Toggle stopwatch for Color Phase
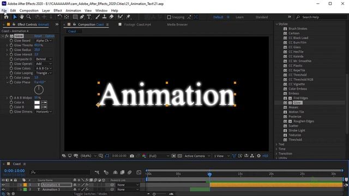Image resolution: width=349 pixels, height=196 pixels. click(x=11, y=82)
